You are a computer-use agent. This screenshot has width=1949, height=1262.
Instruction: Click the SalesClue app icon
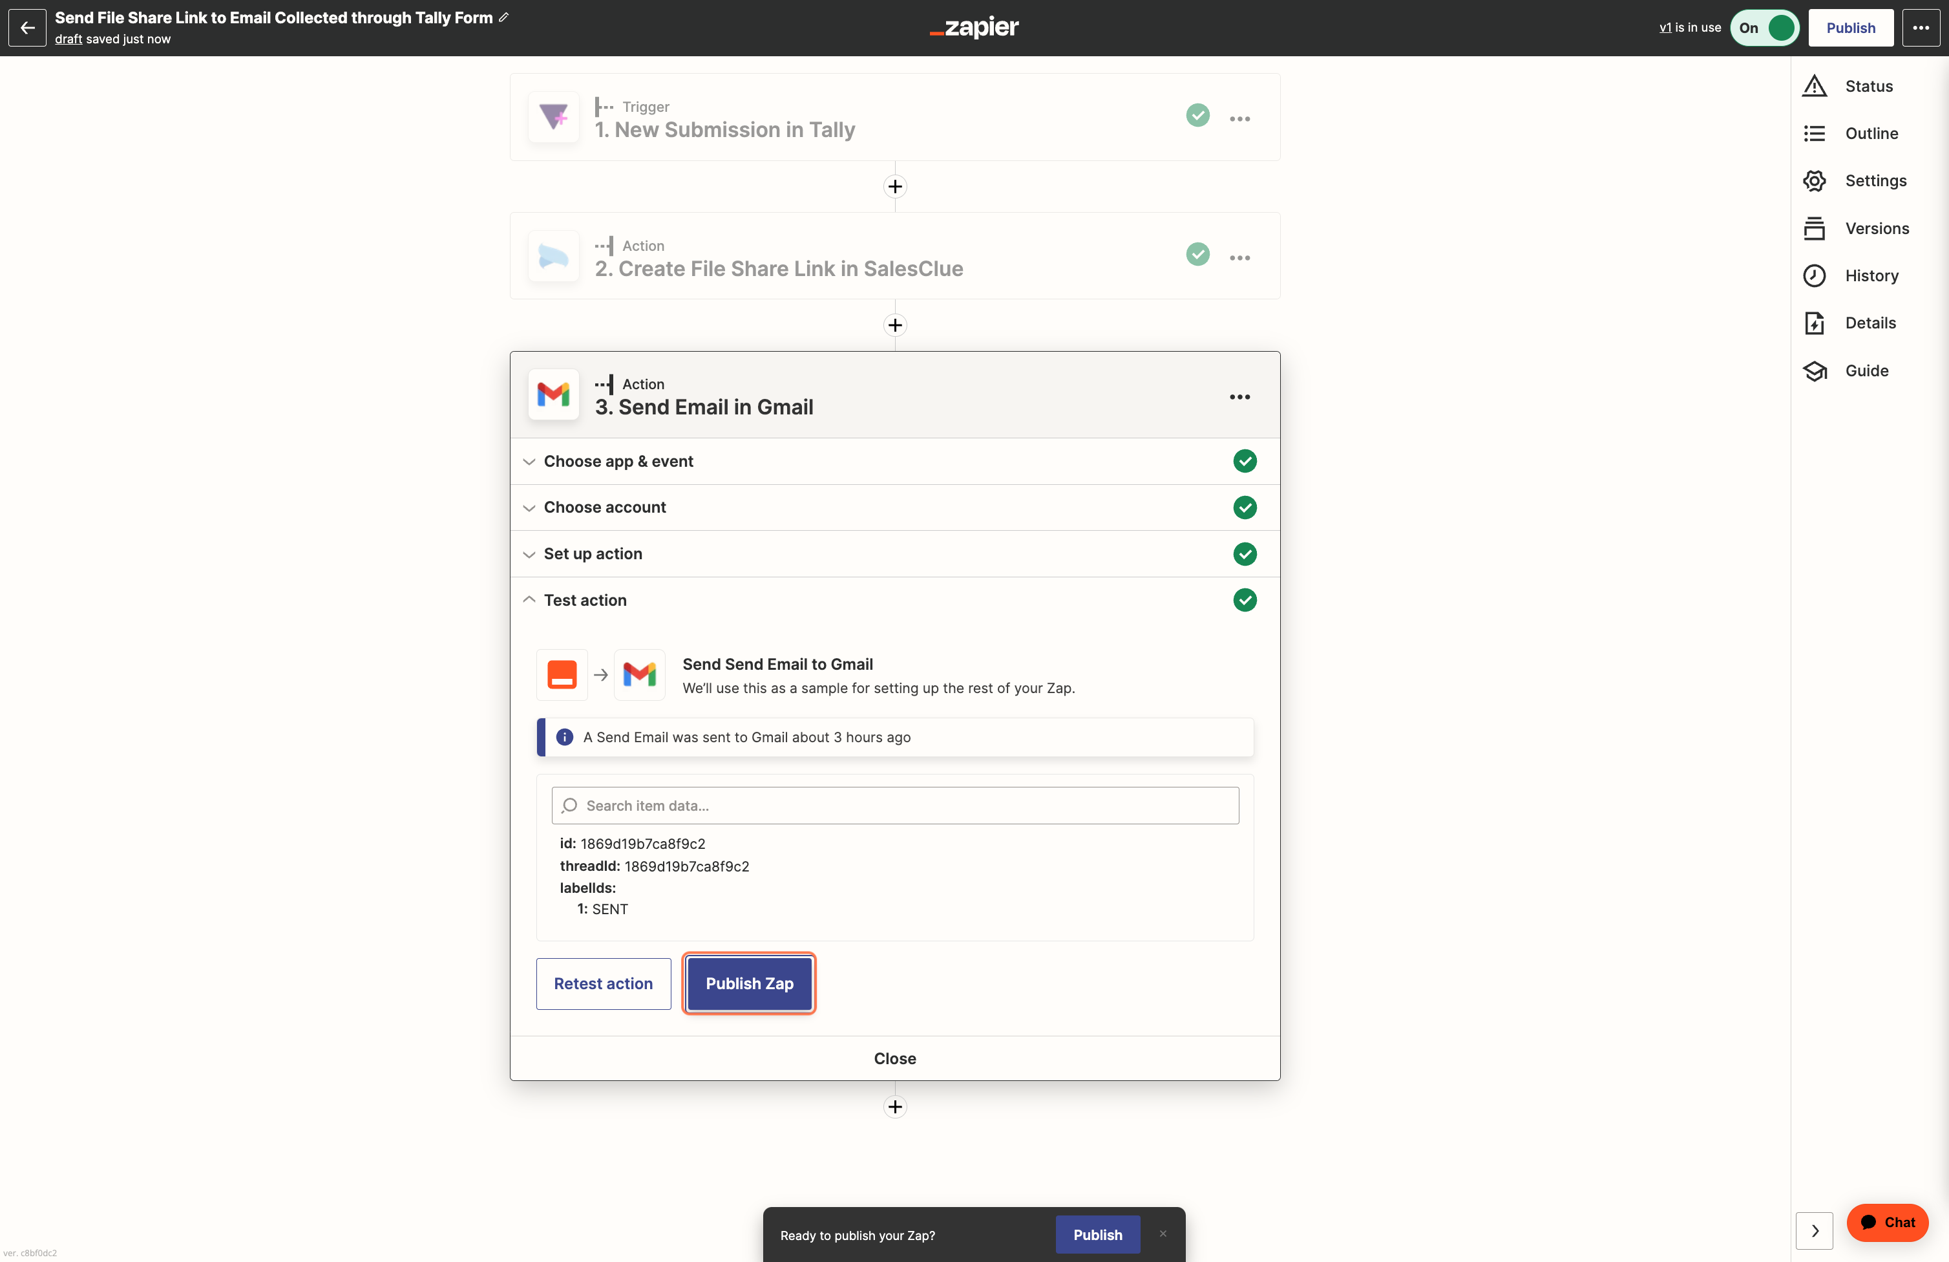pos(554,257)
